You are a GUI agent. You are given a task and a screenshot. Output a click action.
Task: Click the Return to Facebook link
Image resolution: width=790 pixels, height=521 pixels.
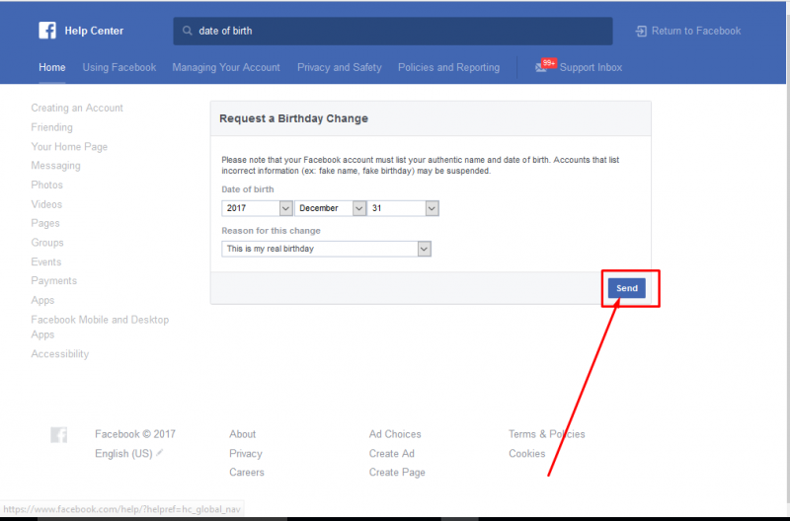696,31
